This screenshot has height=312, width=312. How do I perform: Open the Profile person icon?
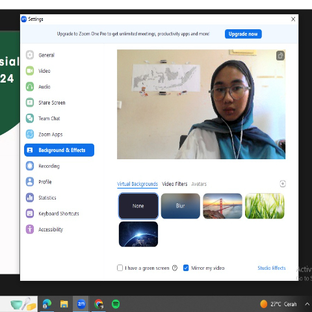[x=30, y=182]
